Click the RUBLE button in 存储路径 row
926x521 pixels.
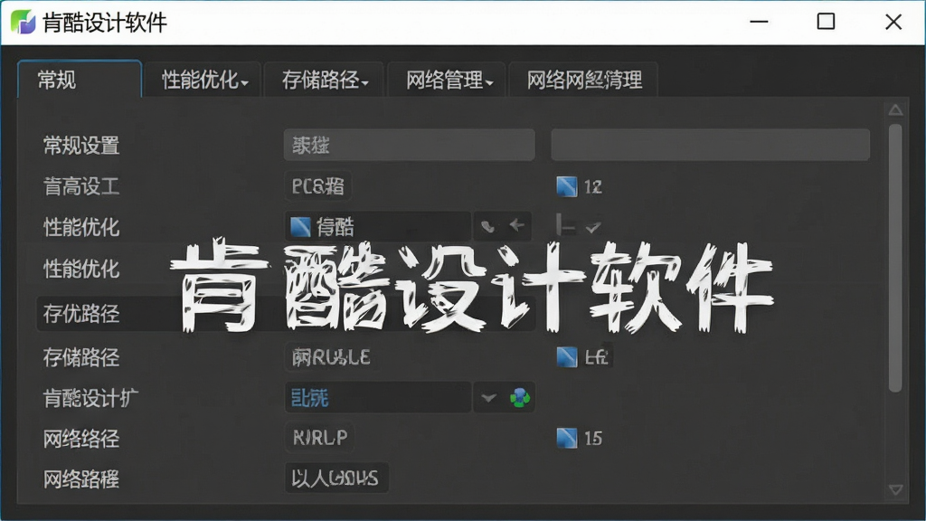click(331, 357)
